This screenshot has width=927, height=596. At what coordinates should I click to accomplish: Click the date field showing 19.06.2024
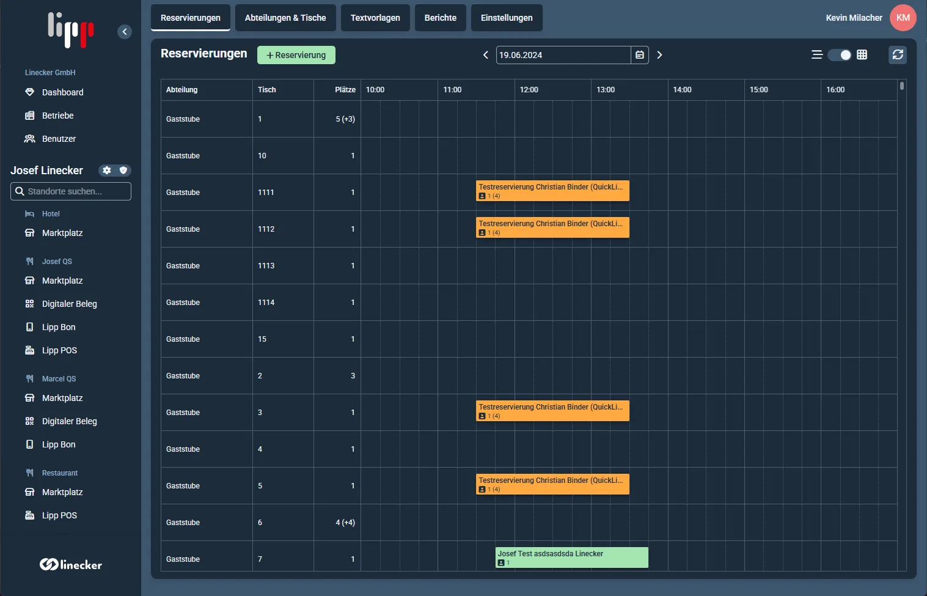pos(563,55)
